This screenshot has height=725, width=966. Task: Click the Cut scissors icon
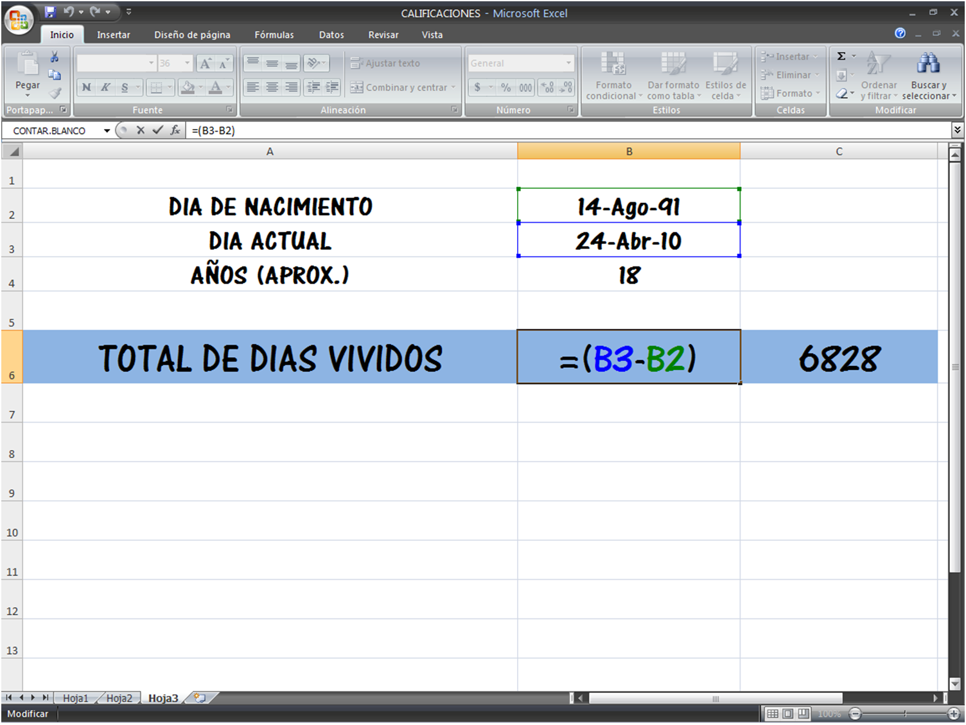[55, 57]
